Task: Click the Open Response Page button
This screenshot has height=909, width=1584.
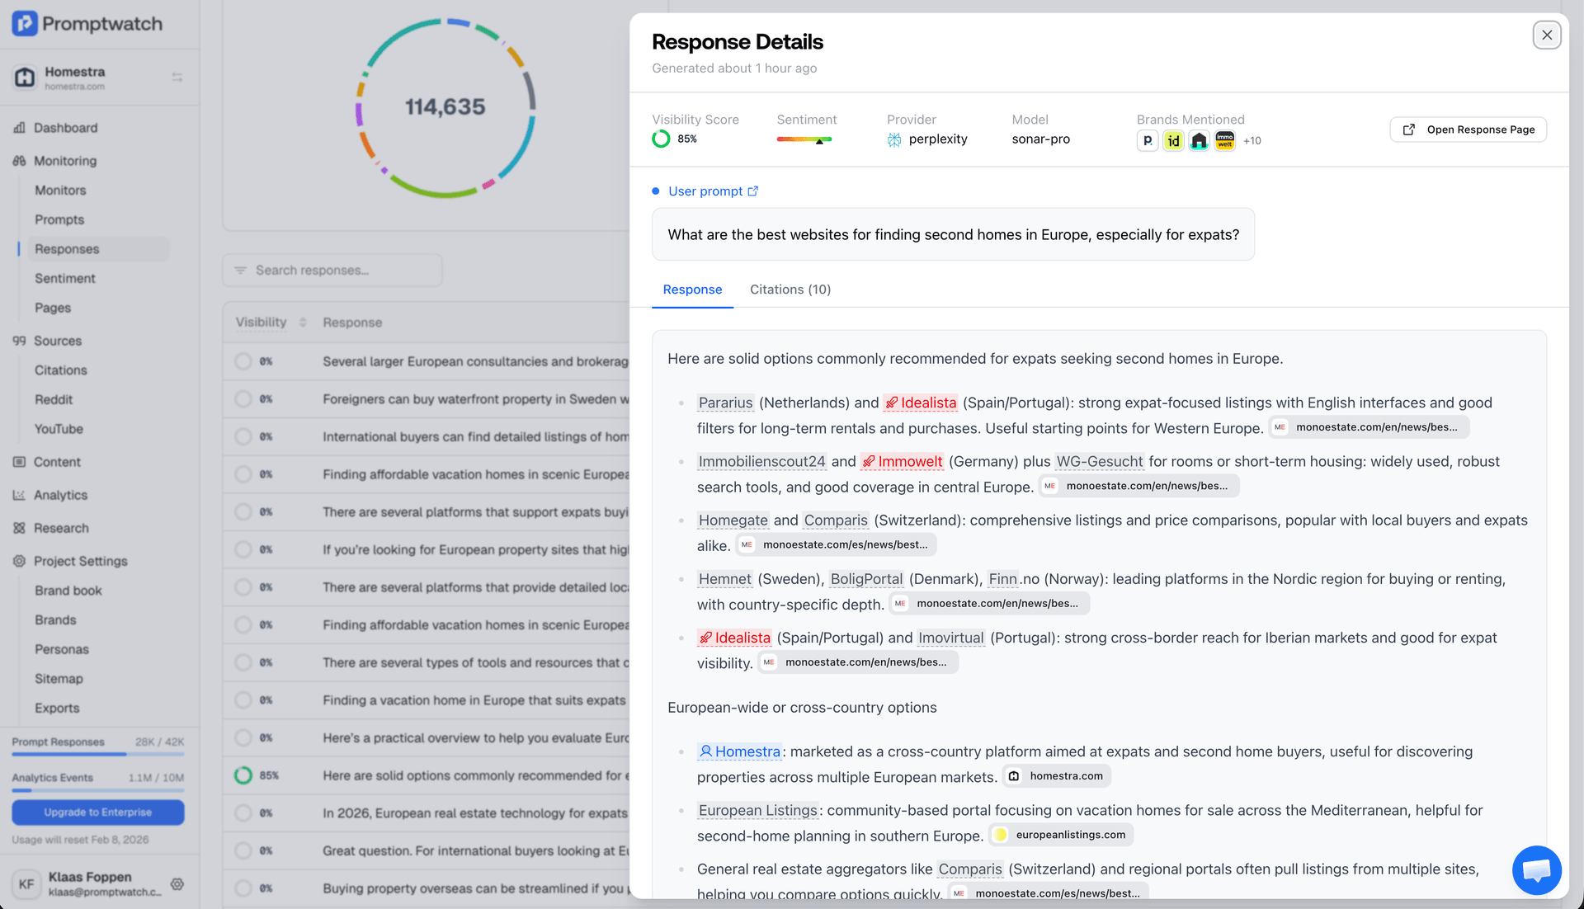Action: coord(1468,130)
